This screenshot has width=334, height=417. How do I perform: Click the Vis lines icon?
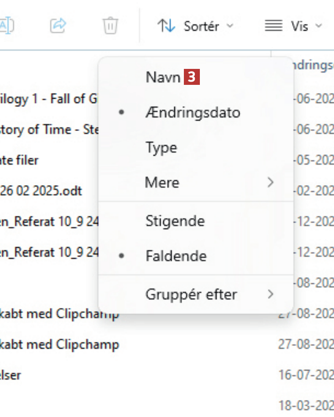point(273,26)
